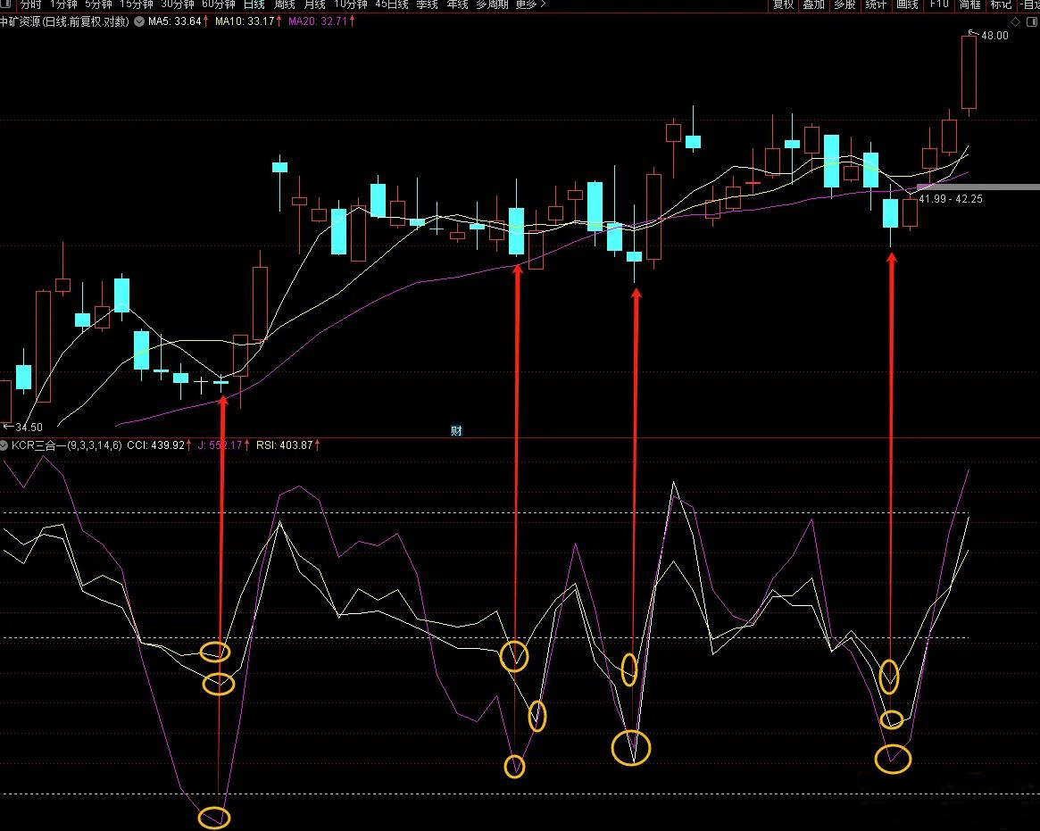The height and width of the screenshot is (831, 1040).
Task: Click the 48.00 high price label
Action: tap(994, 36)
